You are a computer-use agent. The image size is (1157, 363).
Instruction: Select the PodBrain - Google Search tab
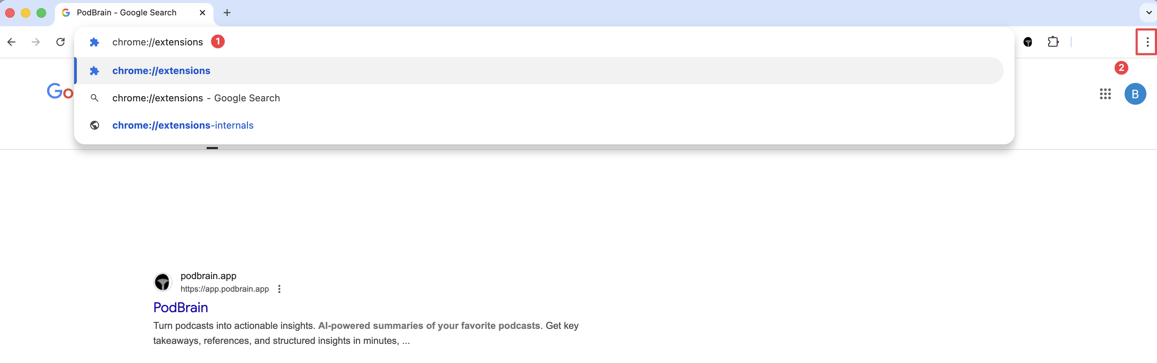(x=126, y=13)
